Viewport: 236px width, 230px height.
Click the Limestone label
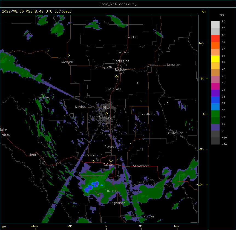click(x=42, y=97)
